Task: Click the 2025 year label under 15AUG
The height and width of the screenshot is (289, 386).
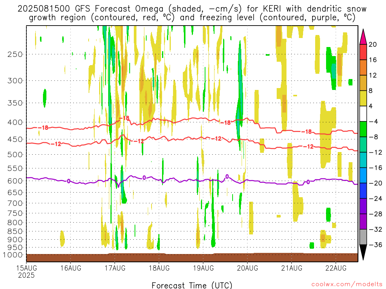Action: coord(26,275)
